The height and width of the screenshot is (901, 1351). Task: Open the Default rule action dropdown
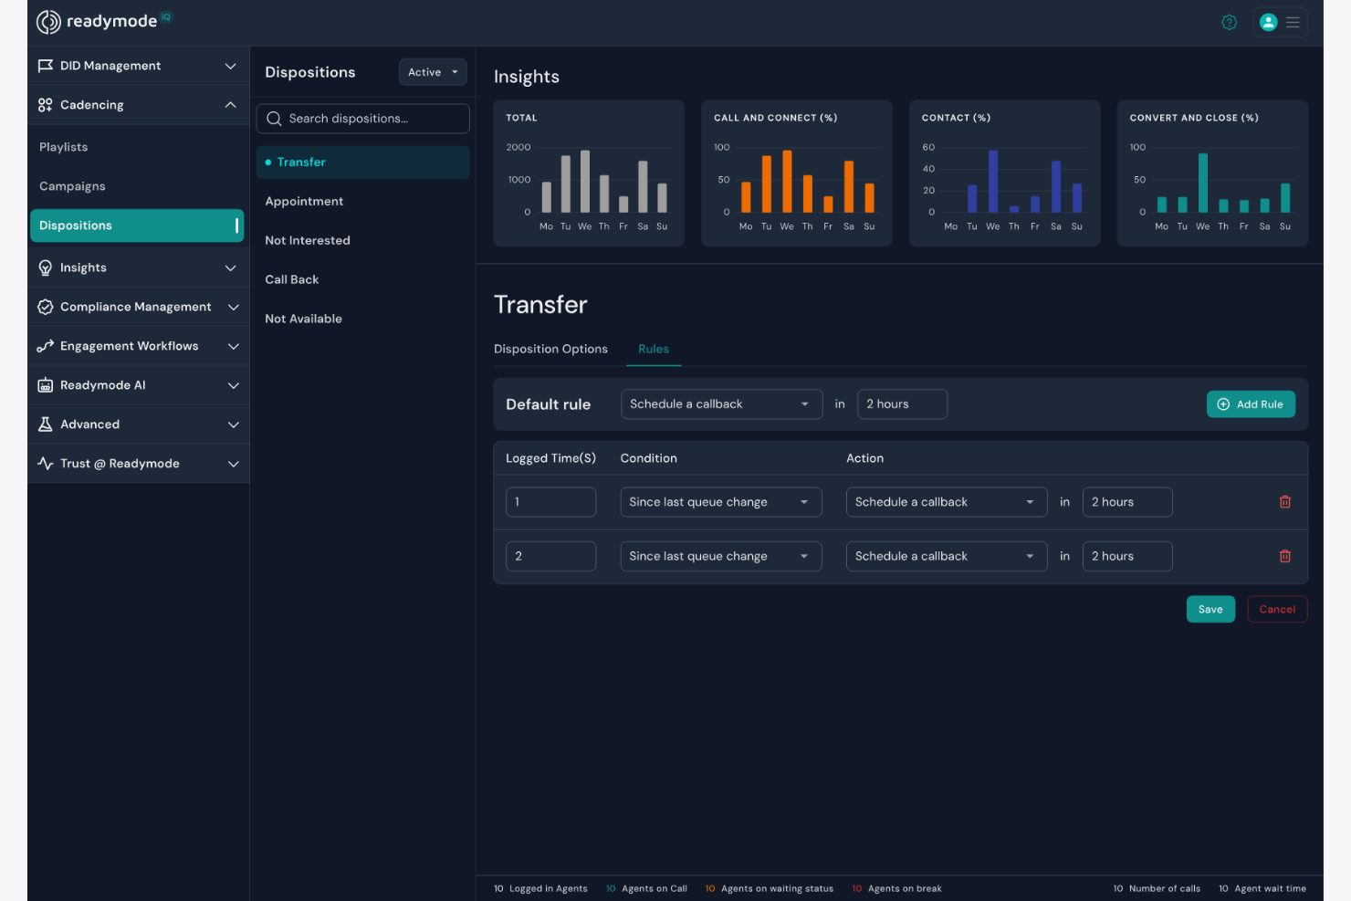click(x=722, y=404)
